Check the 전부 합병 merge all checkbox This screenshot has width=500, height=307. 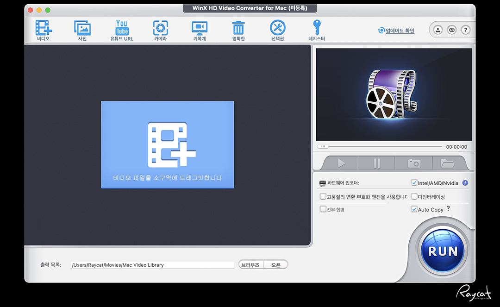point(323,209)
